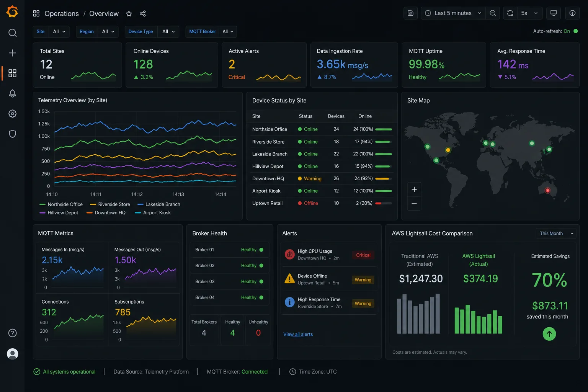Click the red offline marker on Site Map
Screen dimensions: 588x392
point(547,190)
